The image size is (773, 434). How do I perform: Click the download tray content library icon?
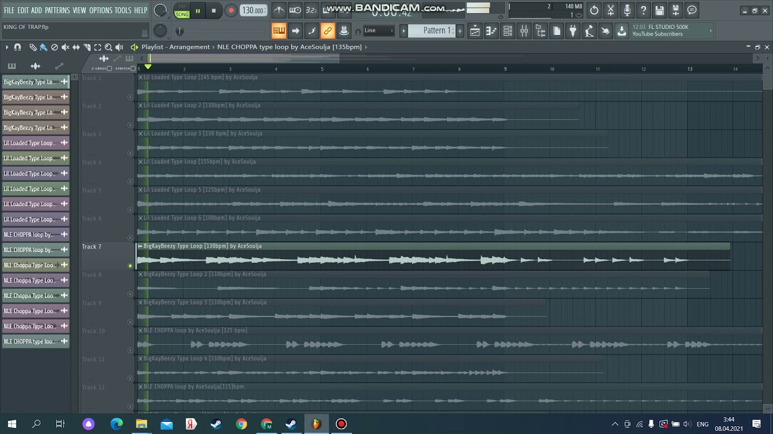click(621, 31)
